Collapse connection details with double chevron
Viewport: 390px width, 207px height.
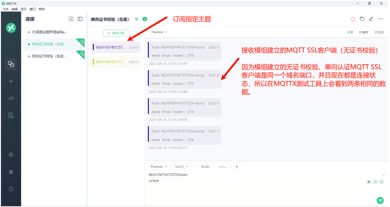(x=136, y=19)
